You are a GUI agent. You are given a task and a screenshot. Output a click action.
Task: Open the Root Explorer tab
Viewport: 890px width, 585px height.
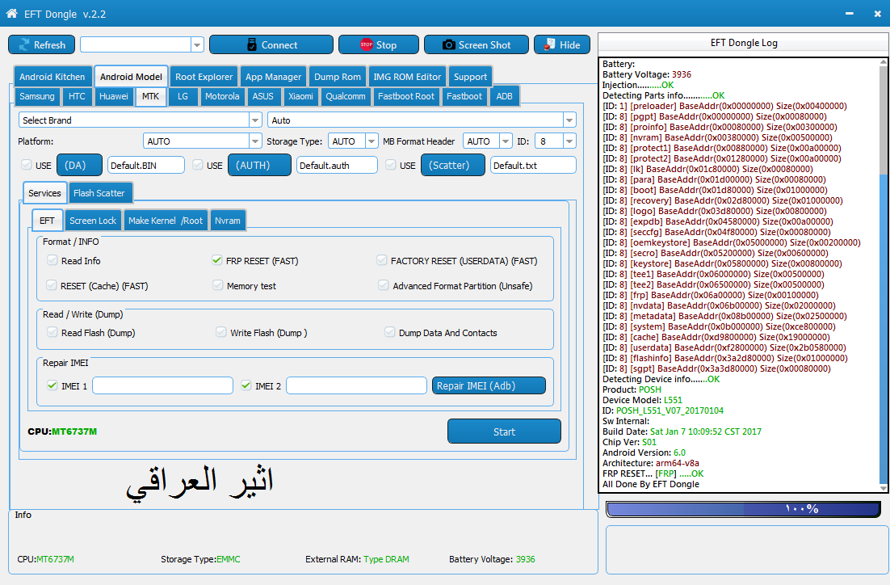click(204, 77)
